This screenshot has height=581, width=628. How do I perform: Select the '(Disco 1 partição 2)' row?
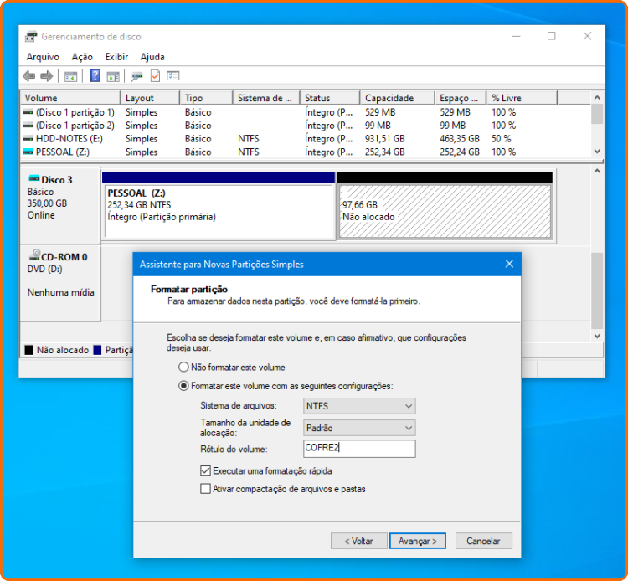[x=305, y=126]
